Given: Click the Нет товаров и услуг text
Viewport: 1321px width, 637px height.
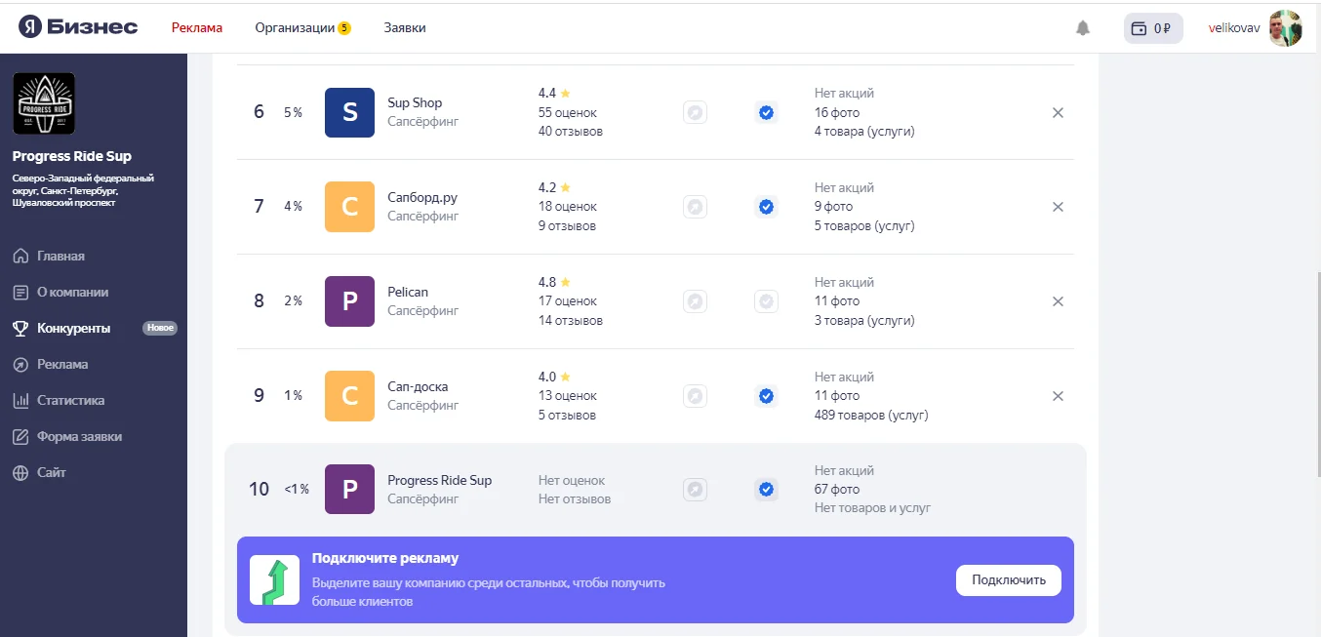Looking at the screenshot, I should point(873,507).
